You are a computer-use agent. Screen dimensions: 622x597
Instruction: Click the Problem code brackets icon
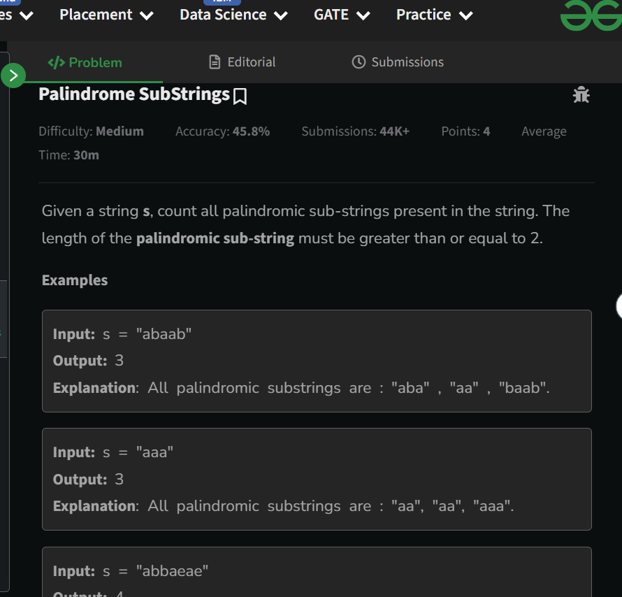(57, 62)
